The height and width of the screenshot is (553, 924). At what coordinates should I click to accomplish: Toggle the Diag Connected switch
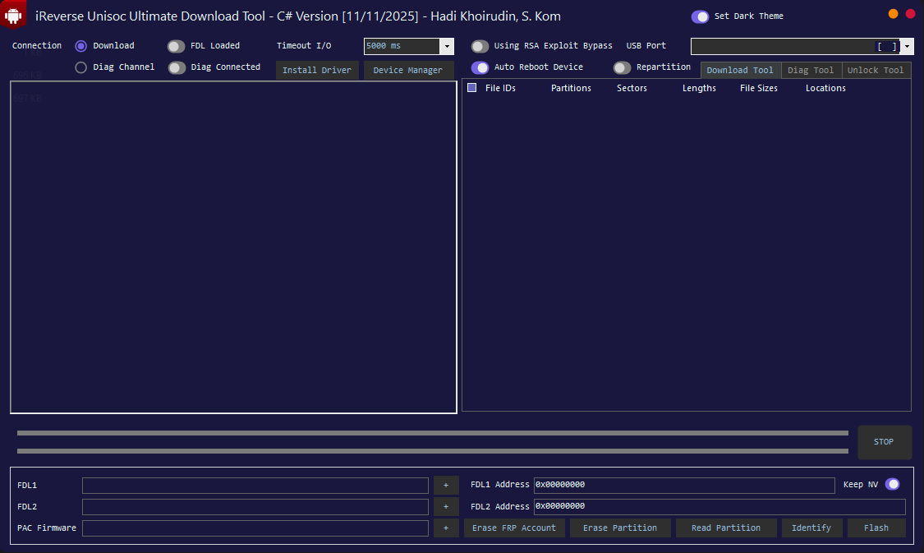pyautogui.click(x=176, y=67)
